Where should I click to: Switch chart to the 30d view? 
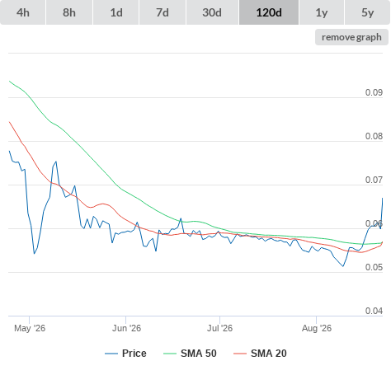[x=212, y=12]
